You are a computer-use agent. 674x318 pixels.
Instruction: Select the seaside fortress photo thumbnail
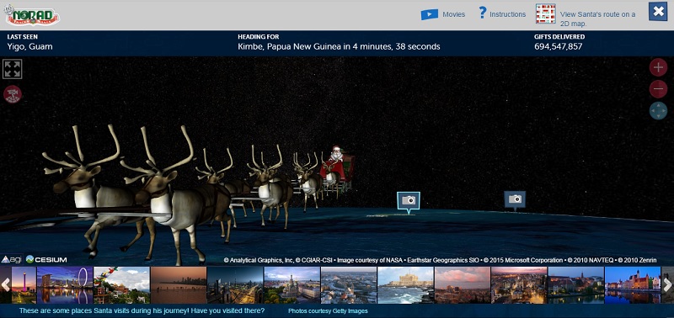tap(405, 285)
